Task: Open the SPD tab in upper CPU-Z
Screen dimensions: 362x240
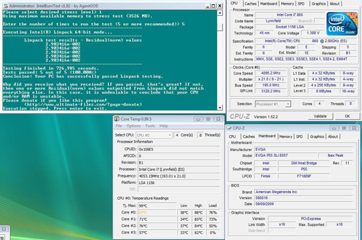Action: click(x=301, y=4)
